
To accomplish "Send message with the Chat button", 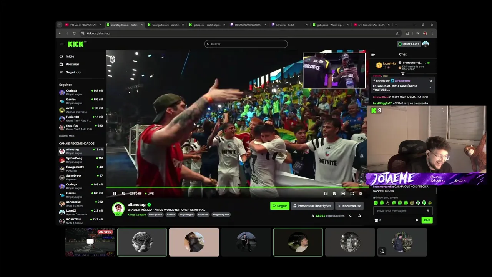I will 427,220.
